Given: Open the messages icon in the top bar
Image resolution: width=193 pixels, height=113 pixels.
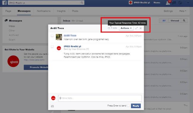Looking at the screenshot, I should pos(174,3).
